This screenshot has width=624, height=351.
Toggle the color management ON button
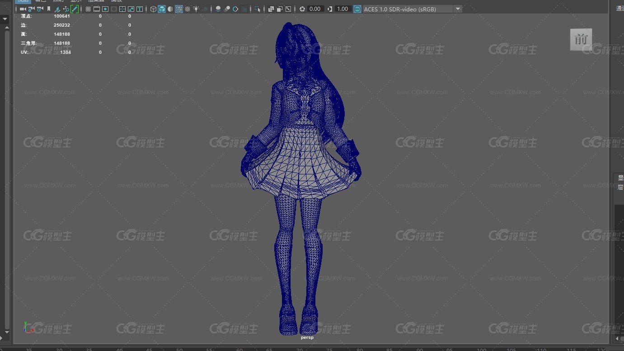[x=357, y=9]
